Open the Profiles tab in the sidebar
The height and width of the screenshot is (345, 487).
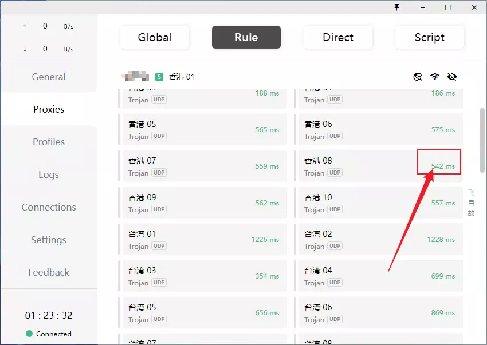(49, 142)
